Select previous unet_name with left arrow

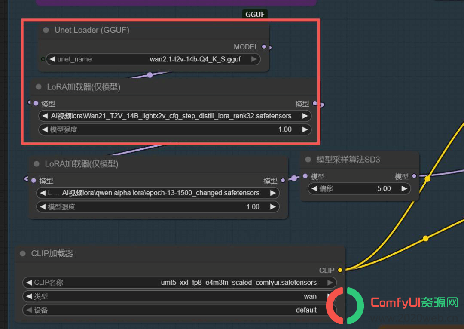tap(52, 59)
